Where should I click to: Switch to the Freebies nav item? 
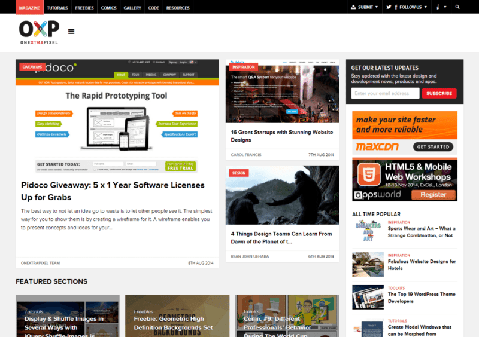click(83, 8)
